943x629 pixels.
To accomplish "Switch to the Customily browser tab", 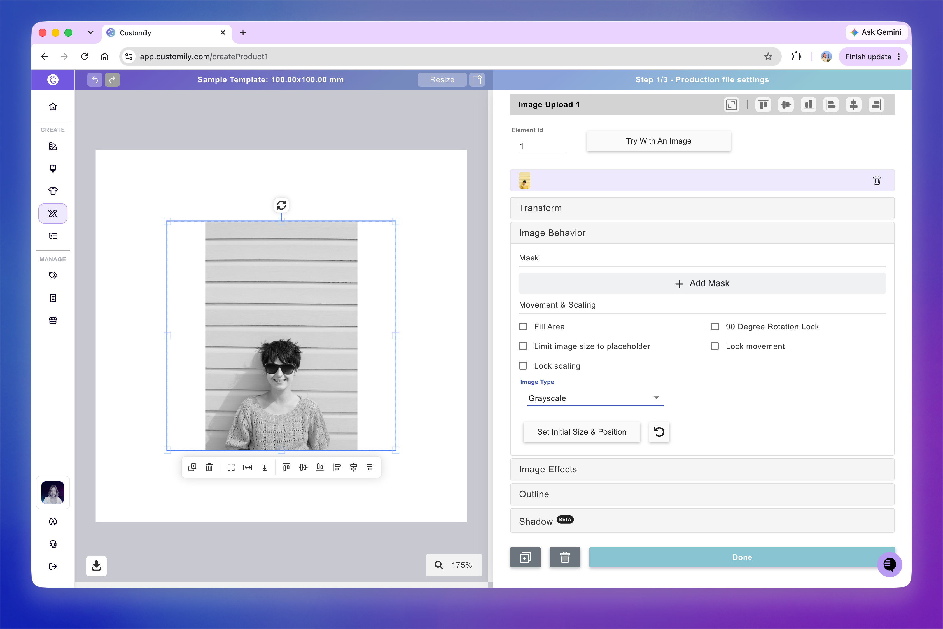I will pyautogui.click(x=167, y=32).
